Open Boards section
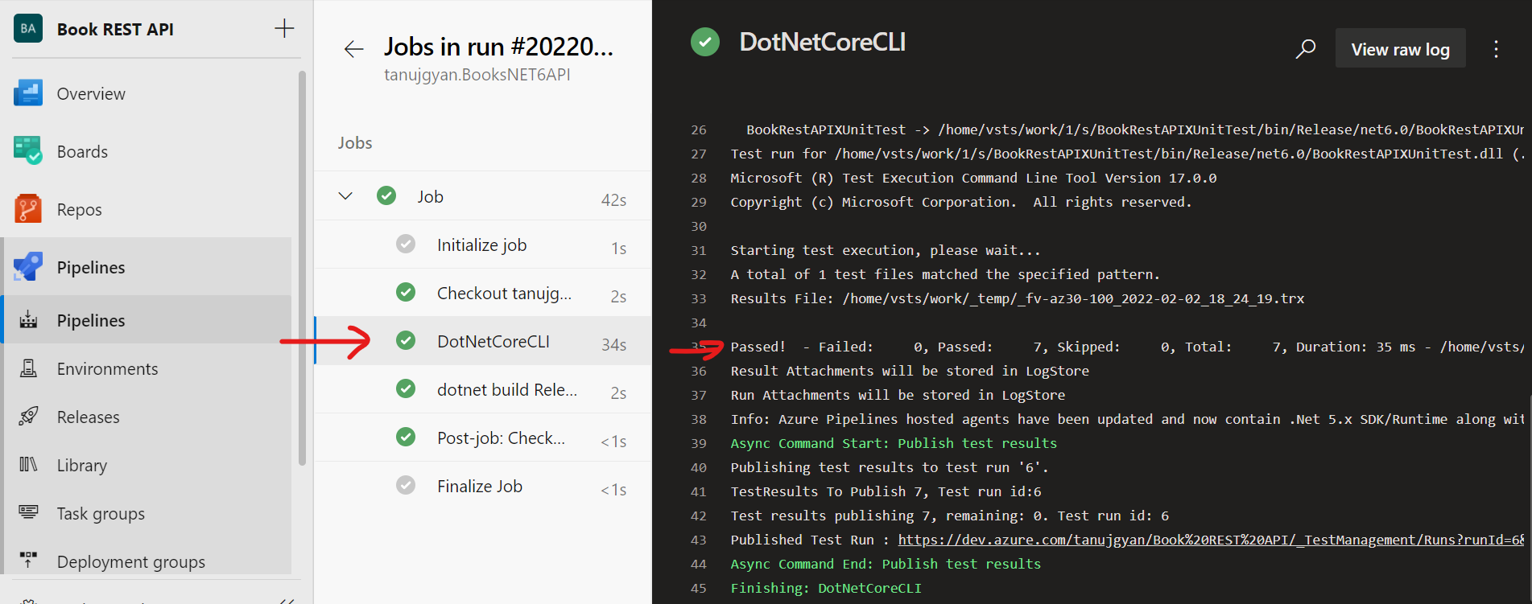The image size is (1532, 604). tap(82, 152)
